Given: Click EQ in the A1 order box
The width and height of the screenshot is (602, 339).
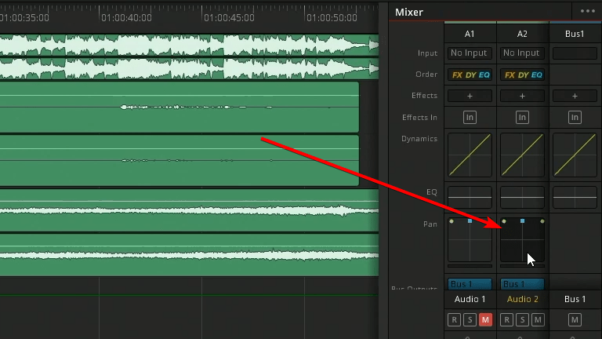Looking at the screenshot, I should (484, 75).
